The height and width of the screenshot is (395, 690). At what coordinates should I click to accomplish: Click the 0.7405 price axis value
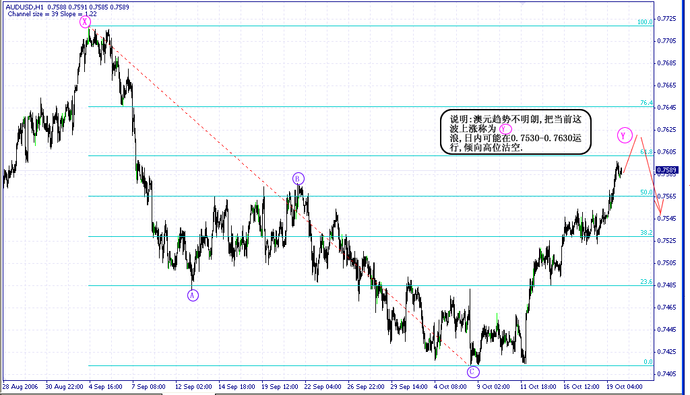coord(666,374)
